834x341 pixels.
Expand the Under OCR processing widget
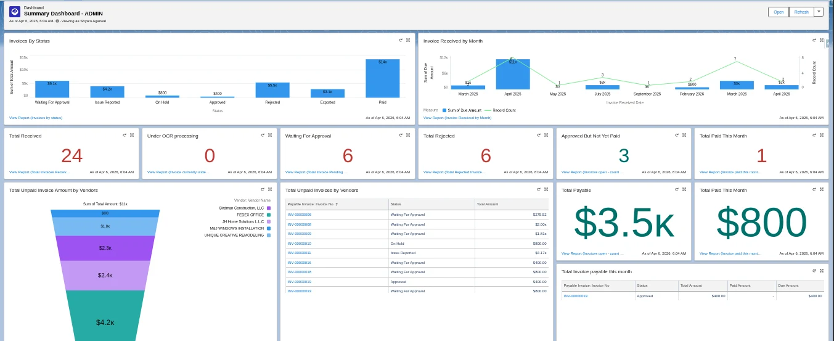(x=270, y=135)
